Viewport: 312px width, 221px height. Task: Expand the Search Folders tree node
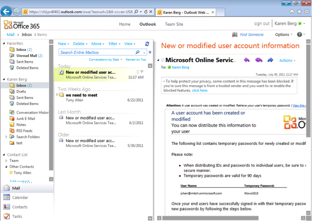click(6, 137)
